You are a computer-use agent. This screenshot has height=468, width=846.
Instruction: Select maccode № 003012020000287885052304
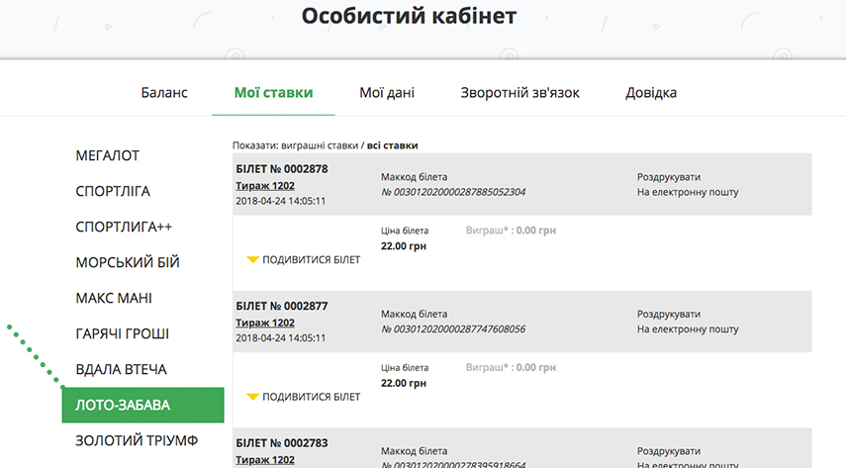pos(453,192)
